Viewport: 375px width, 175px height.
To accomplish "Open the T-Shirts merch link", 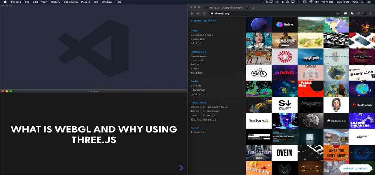I will [198, 132].
